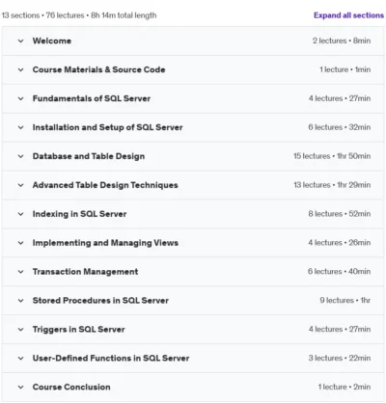Expand Advanced Table Design Techniques chevron
Image resolution: width=386 pixels, height=403 pixels.
[x=21, y=185]
